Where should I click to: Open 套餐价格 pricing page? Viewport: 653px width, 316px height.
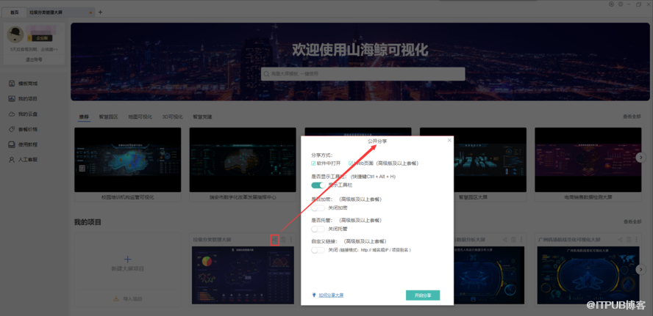[x=26, y=129]
